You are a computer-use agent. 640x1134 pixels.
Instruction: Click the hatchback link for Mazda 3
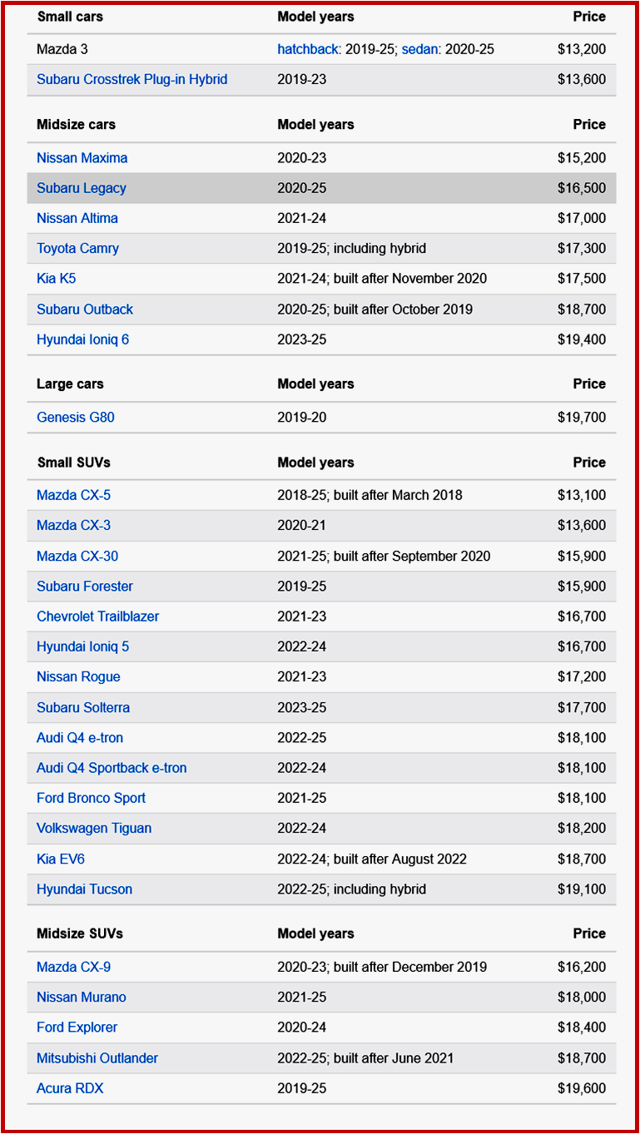[x=308, y=49]
